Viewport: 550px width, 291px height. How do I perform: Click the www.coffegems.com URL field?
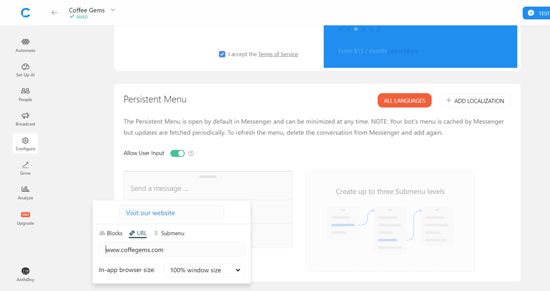(x=172, y=250)
